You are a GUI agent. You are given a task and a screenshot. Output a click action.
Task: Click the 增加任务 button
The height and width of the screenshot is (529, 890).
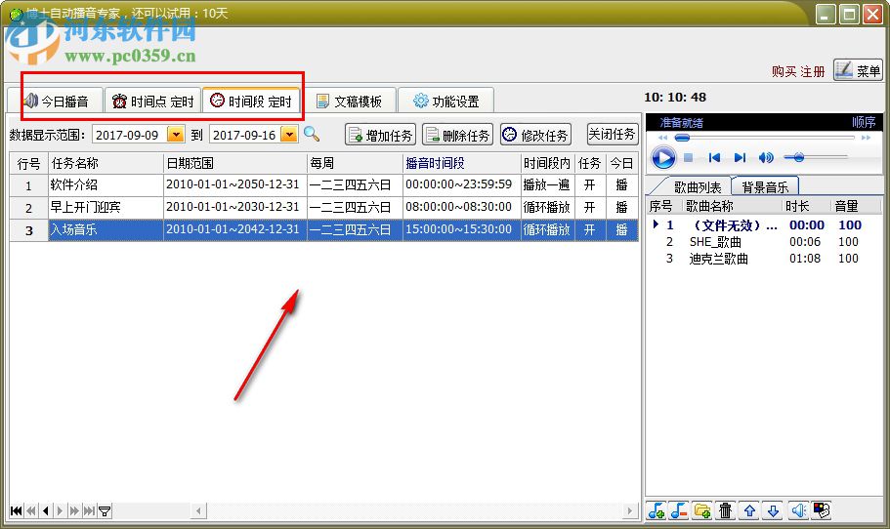(x=380, y=135)
